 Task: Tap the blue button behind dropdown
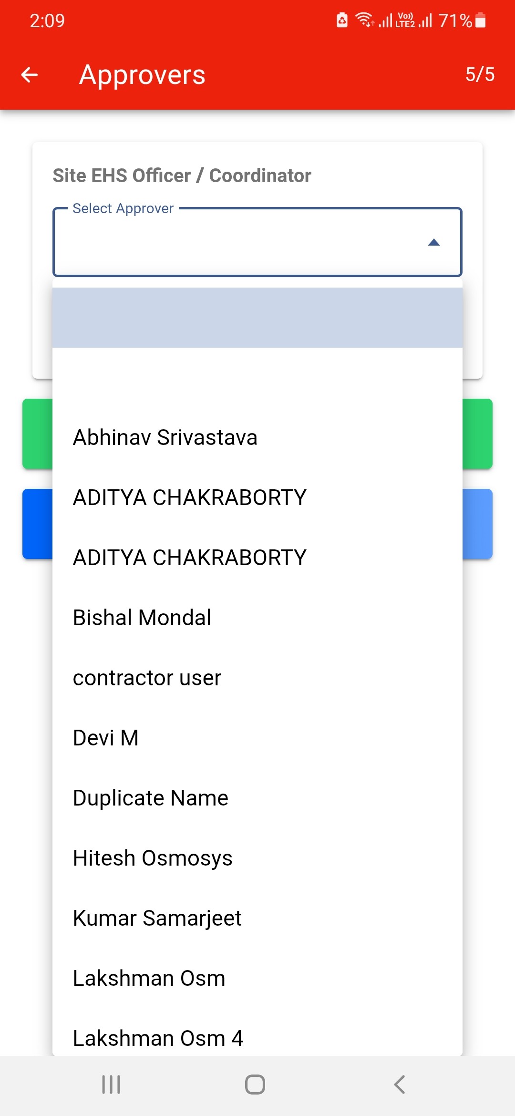477,524
